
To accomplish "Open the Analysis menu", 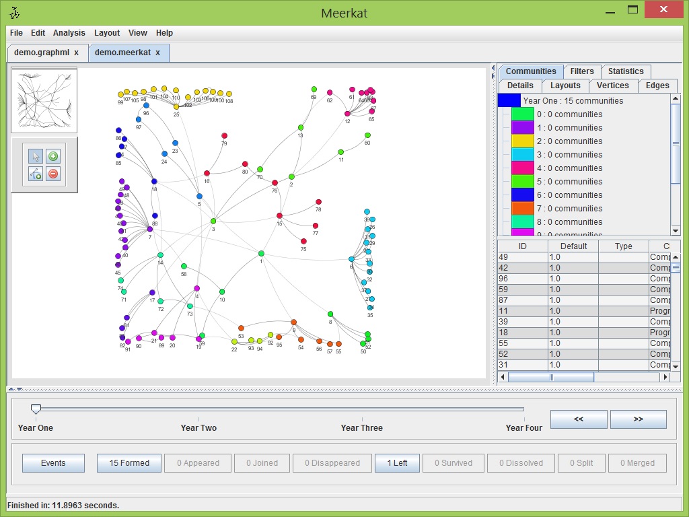I will tap(69, 33).
